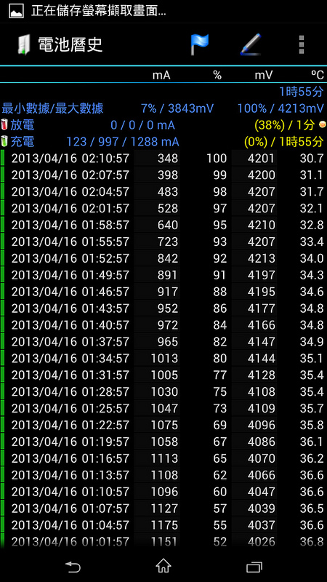Open the pen edit icon
Viewport: 327px width, 582px height.
(x=251, y=44)
